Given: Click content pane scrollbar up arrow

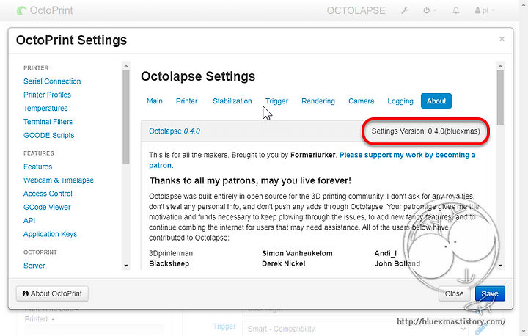Looking at the screenshot, I should tap(500, 66).
